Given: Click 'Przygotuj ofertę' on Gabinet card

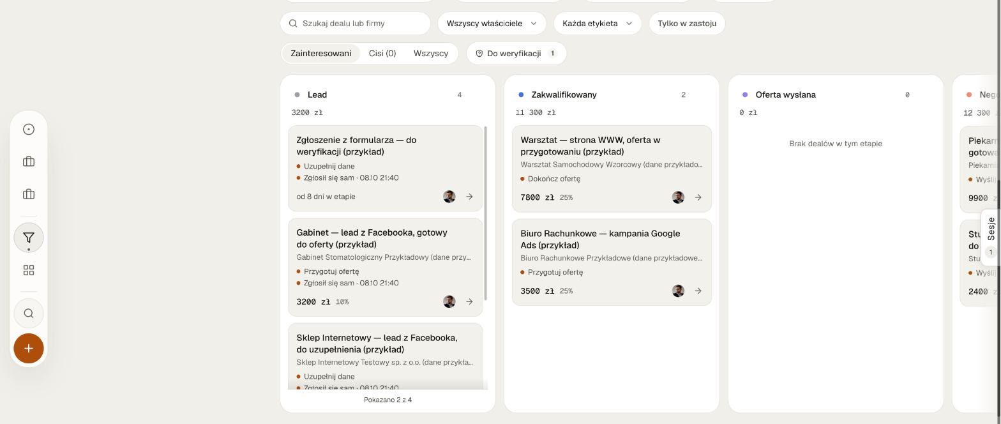Looking at the screenshot, I should [331, 271].
